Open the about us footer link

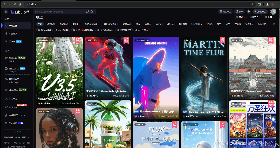click(27, 143)
